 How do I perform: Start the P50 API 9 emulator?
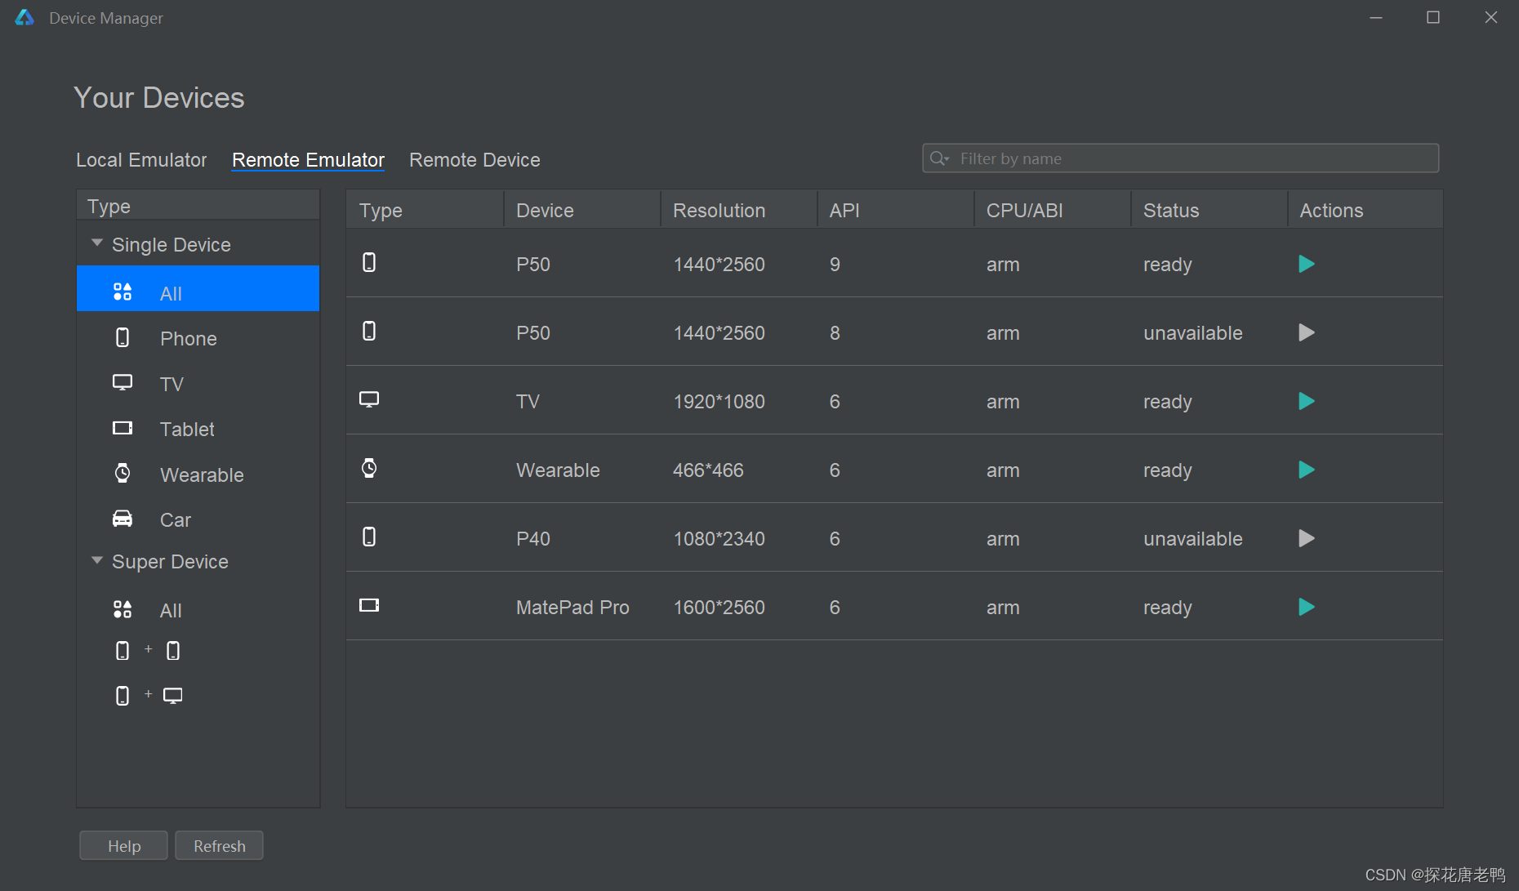(1306, 264)
